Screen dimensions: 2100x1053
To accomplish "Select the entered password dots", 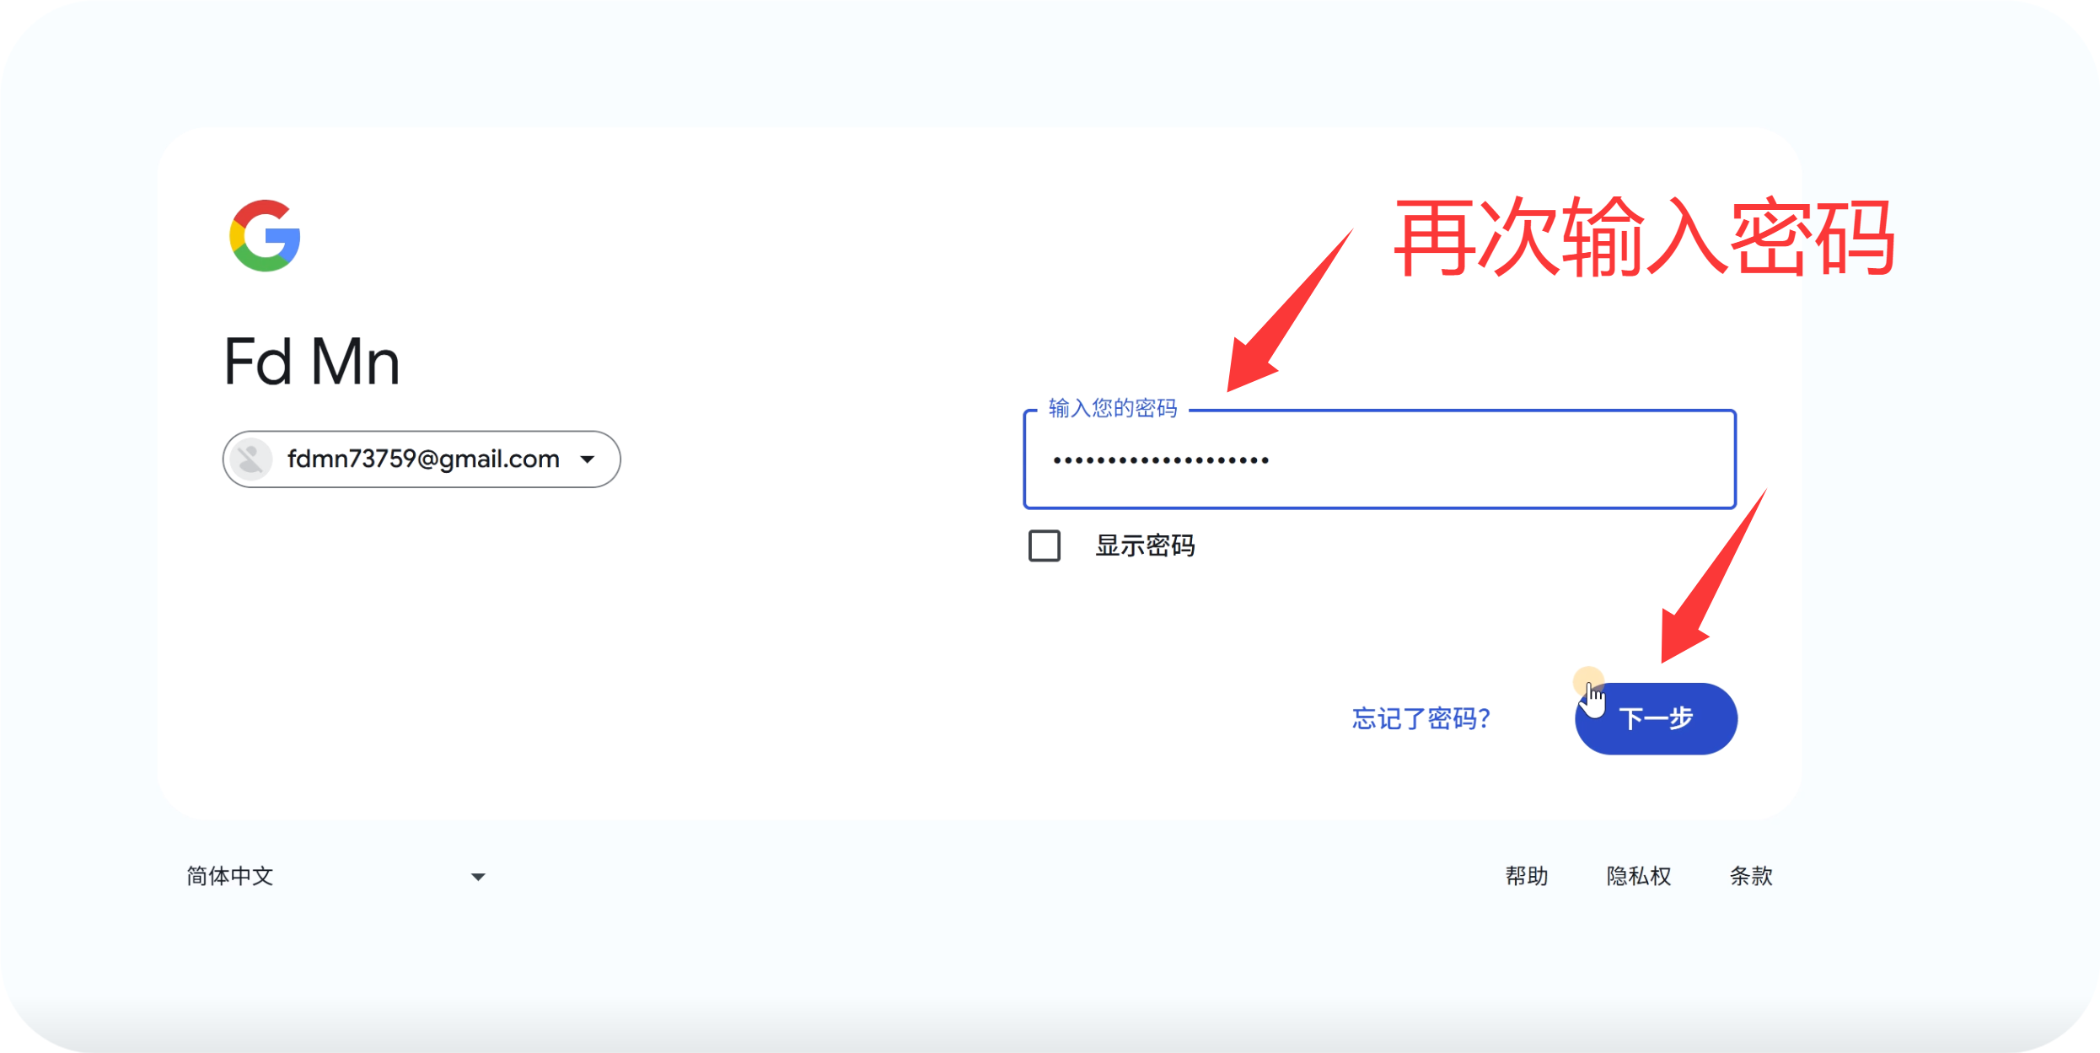I will (1159, 459).
